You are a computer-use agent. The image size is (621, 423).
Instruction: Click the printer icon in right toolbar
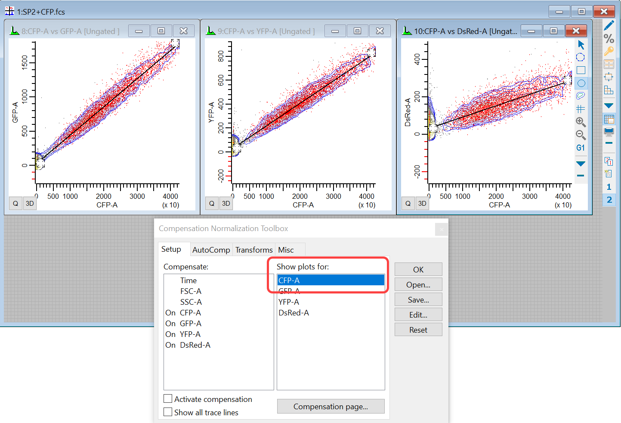[609, 132]
